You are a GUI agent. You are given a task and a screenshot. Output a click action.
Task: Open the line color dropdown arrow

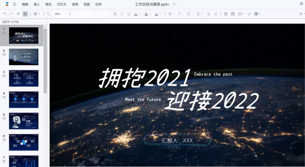click(160, 14)
